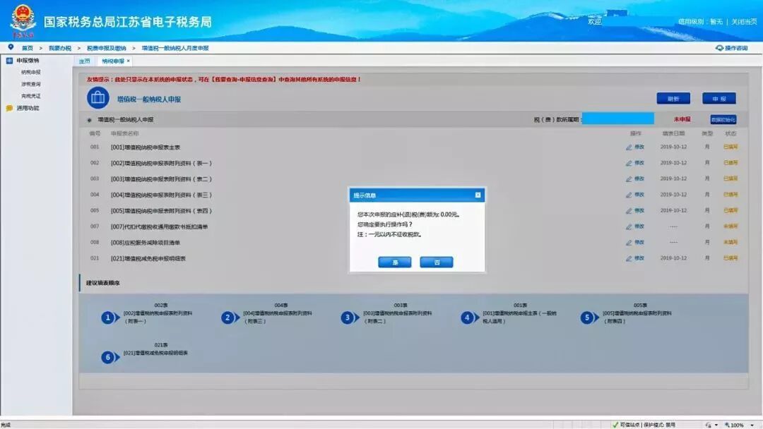Open 操作咨询 headset help icon

point(719,48)
